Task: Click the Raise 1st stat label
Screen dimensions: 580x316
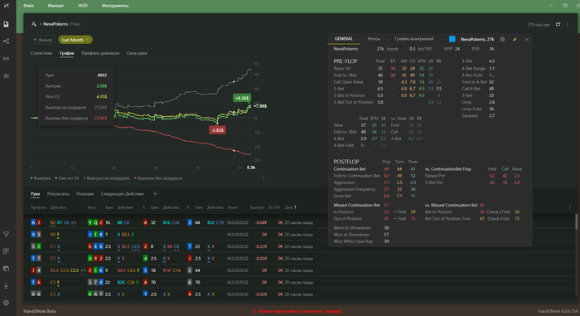Action: [x=341, y=69]
